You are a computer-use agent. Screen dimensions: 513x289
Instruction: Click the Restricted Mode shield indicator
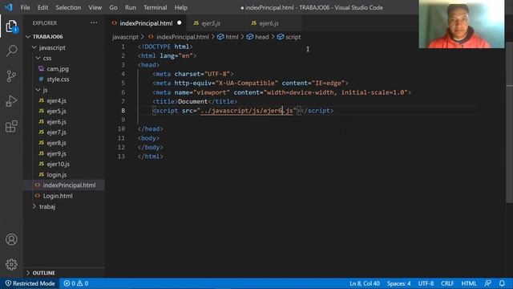coord(30,283)
